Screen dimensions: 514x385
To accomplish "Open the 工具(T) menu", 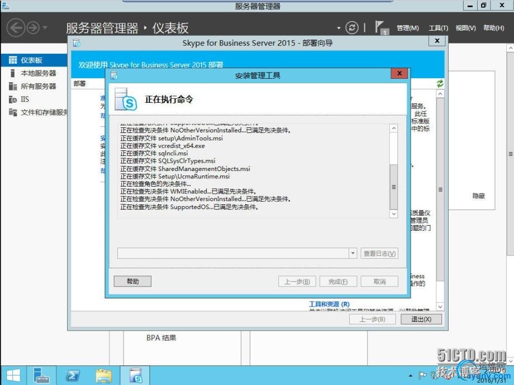I will (x=438, y=28).
